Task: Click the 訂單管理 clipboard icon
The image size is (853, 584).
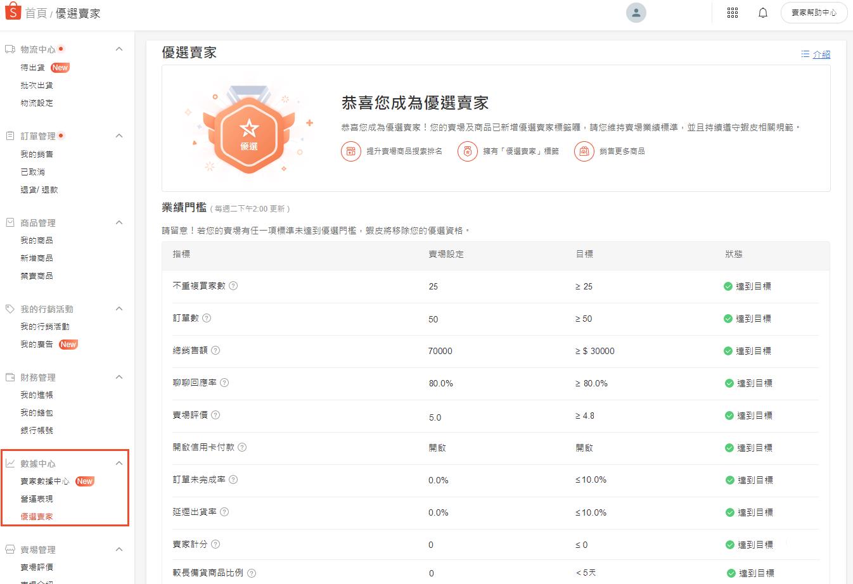Action: pos(10,136)
